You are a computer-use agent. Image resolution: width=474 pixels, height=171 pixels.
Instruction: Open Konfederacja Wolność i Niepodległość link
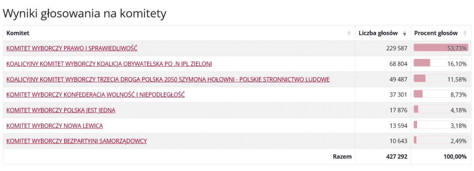pos(96,95)
